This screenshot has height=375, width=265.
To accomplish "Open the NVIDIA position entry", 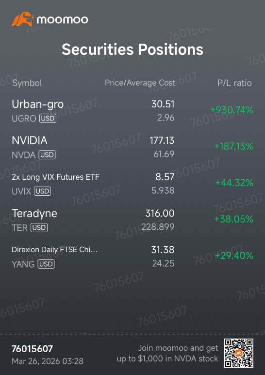I will pyautogui.click(x=132, y=147).
